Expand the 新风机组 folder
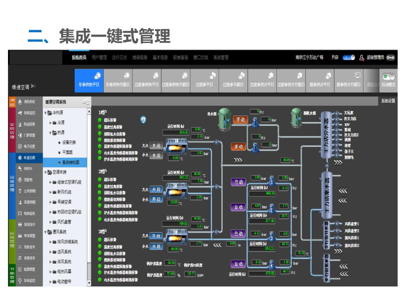This screenshot has height=306, width=409. [51, 192]
